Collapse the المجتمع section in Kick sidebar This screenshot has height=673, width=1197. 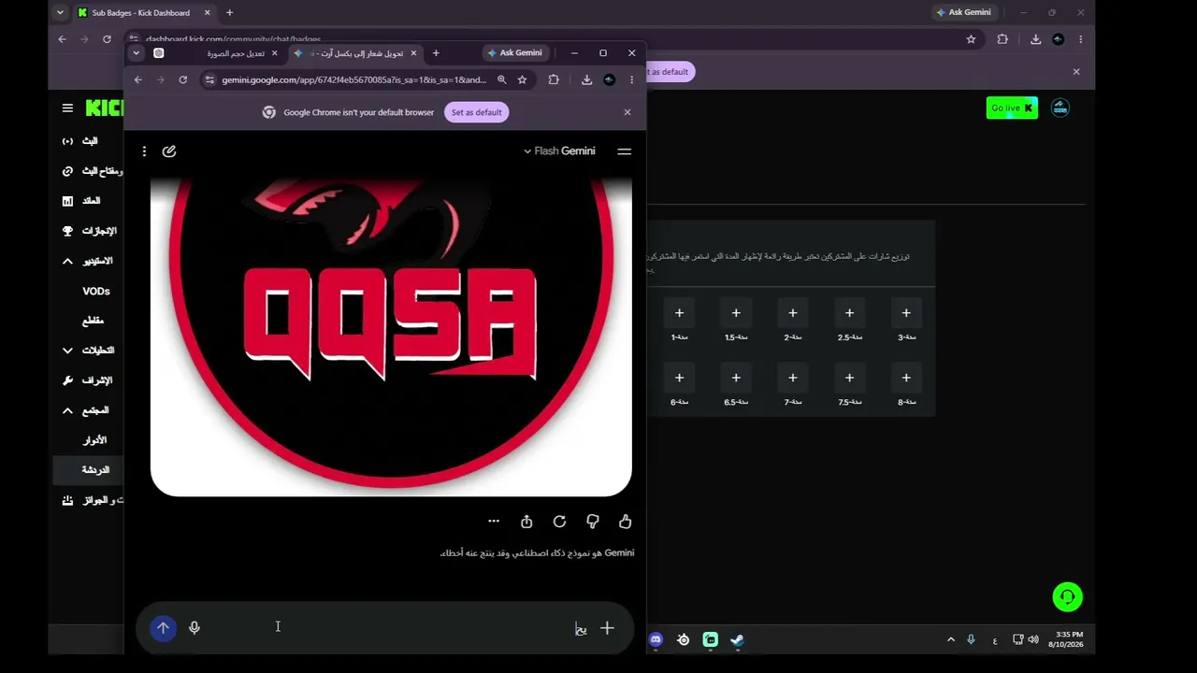point(67,410)
